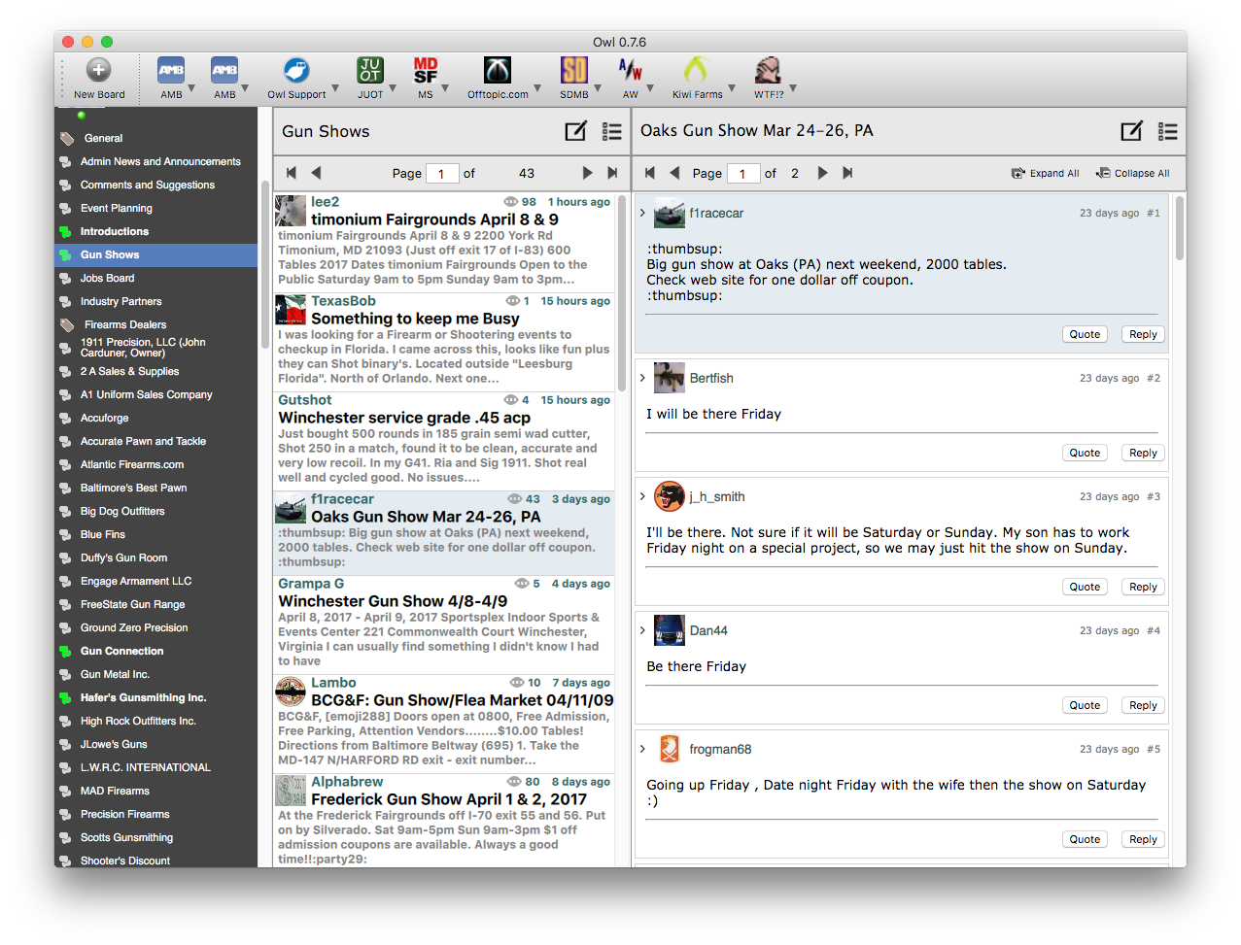Click Gun Shows page number field
The image size is (1241, 945).
click(442, 173)
